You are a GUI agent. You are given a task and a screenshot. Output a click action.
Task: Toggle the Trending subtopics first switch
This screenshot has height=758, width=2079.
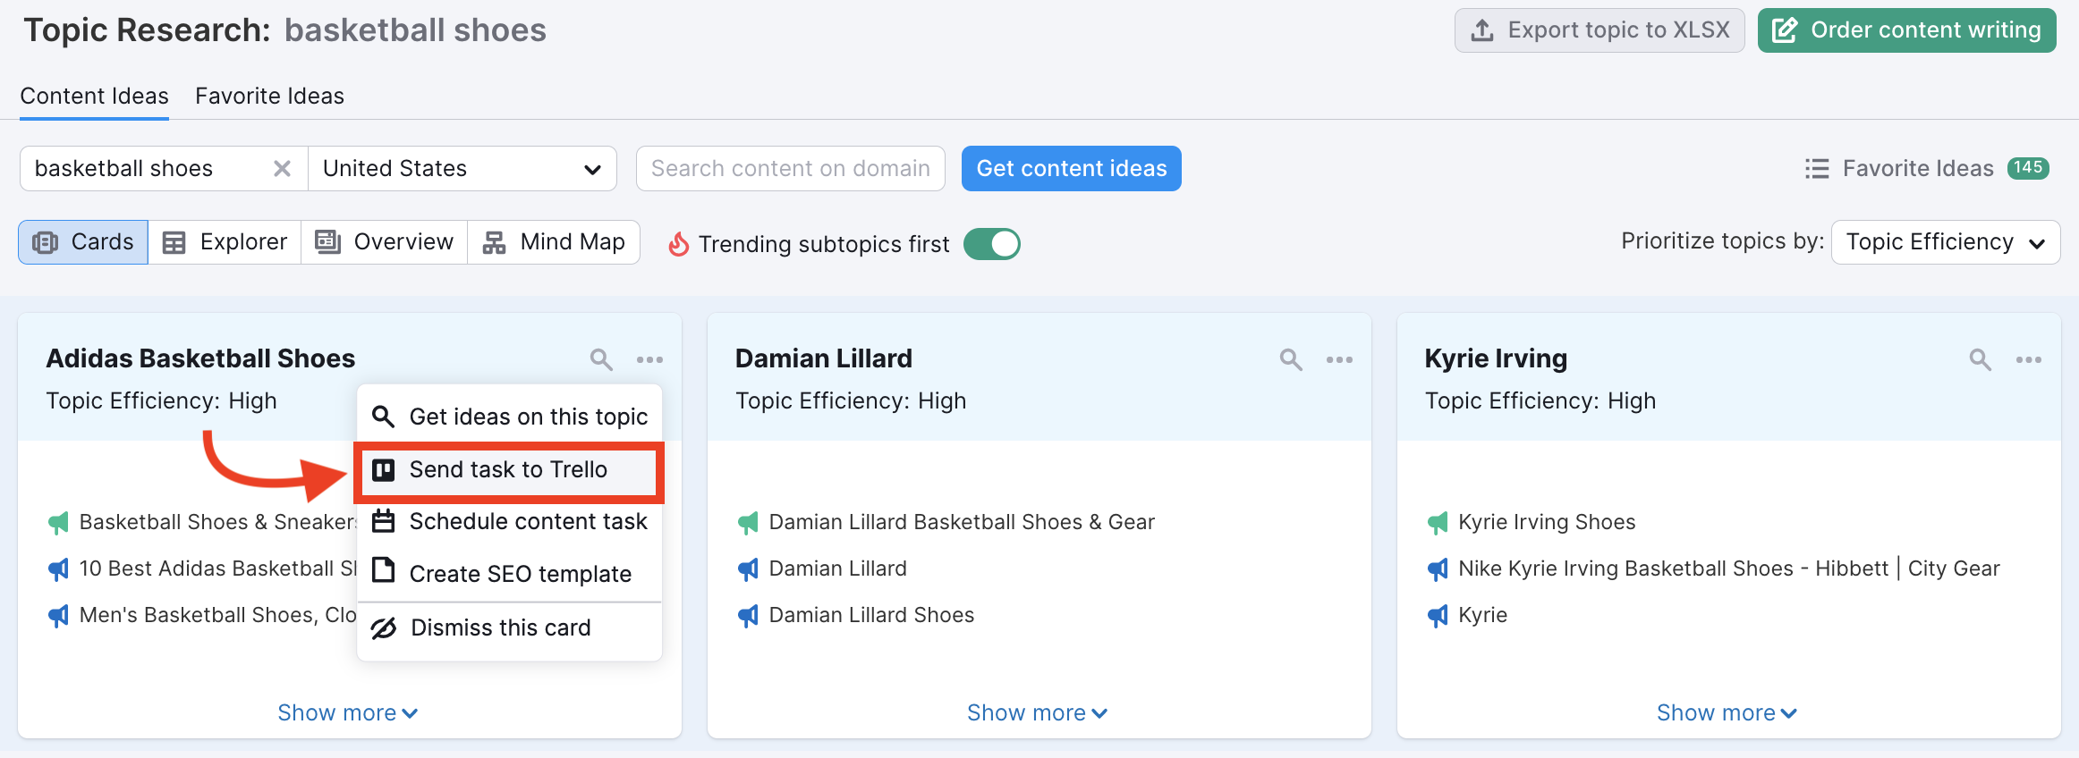click(992, 244)
